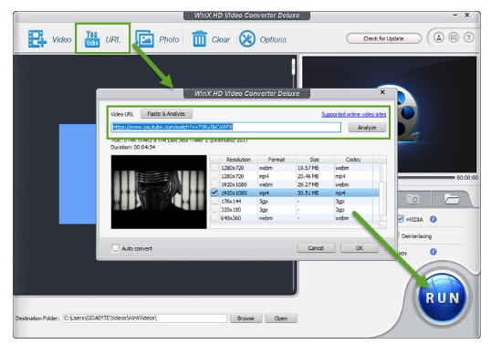Image resolution: width=491 pixels, height=344 pixels.
Task: Uncheck the 1920x1080 mp4 row checkbox
Action: pyautogui.click(x=214, y=193)
